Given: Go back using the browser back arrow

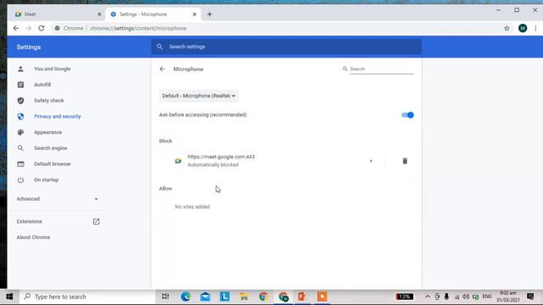Looking at the screenshot, I should coord(16,28).
